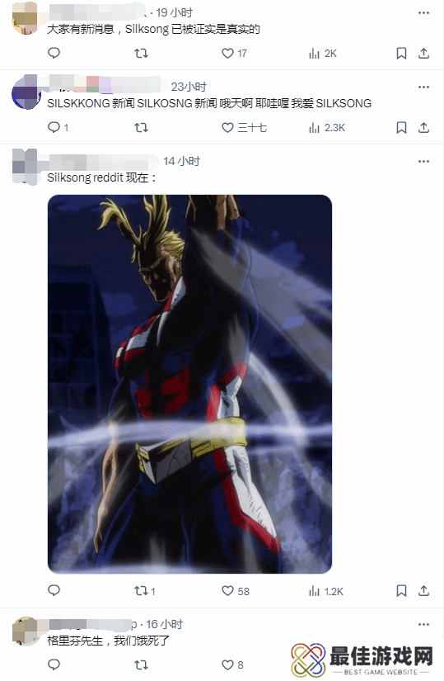This screenshot has height=681, width=444.
Task: Like the SILSKKONG news tweet
Action: [244, 128]
